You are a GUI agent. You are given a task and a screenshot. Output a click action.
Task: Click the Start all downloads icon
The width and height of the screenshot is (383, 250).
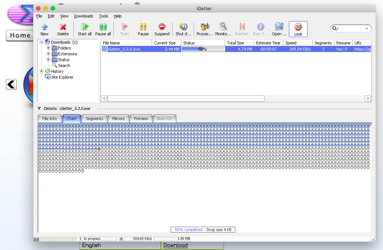84,29
